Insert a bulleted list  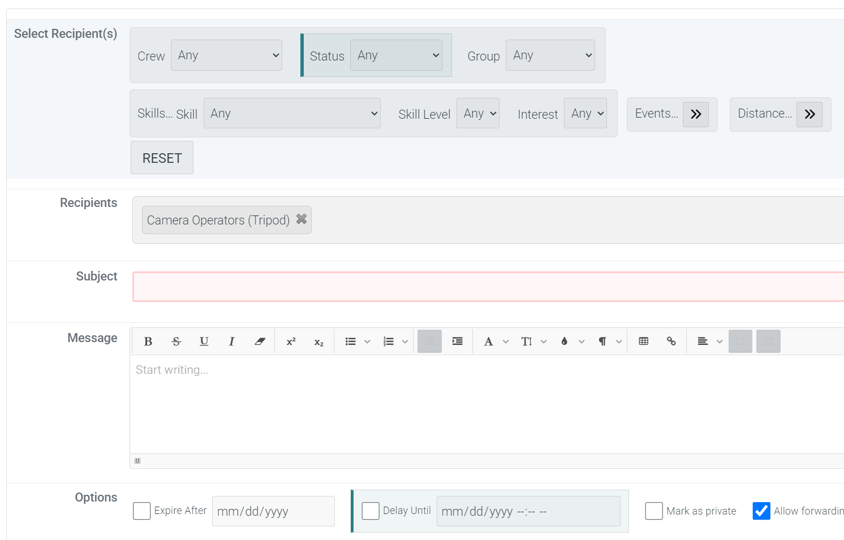pos(351,342)
